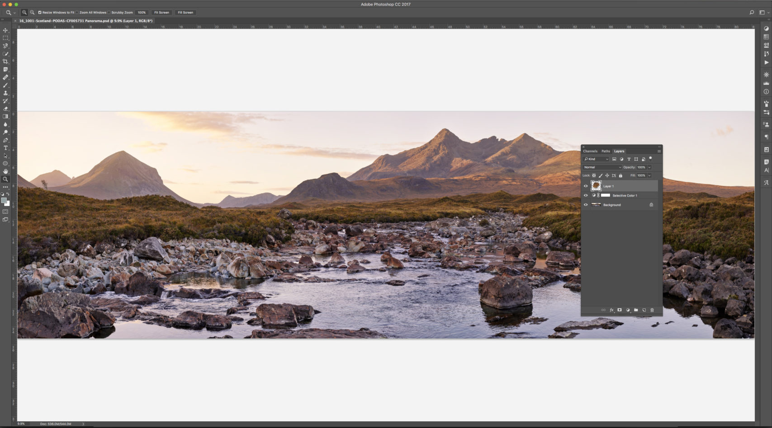Screen dimensions: 772x428
Task: Switch to the Channels tab
Action: click(x=591, y=151)
